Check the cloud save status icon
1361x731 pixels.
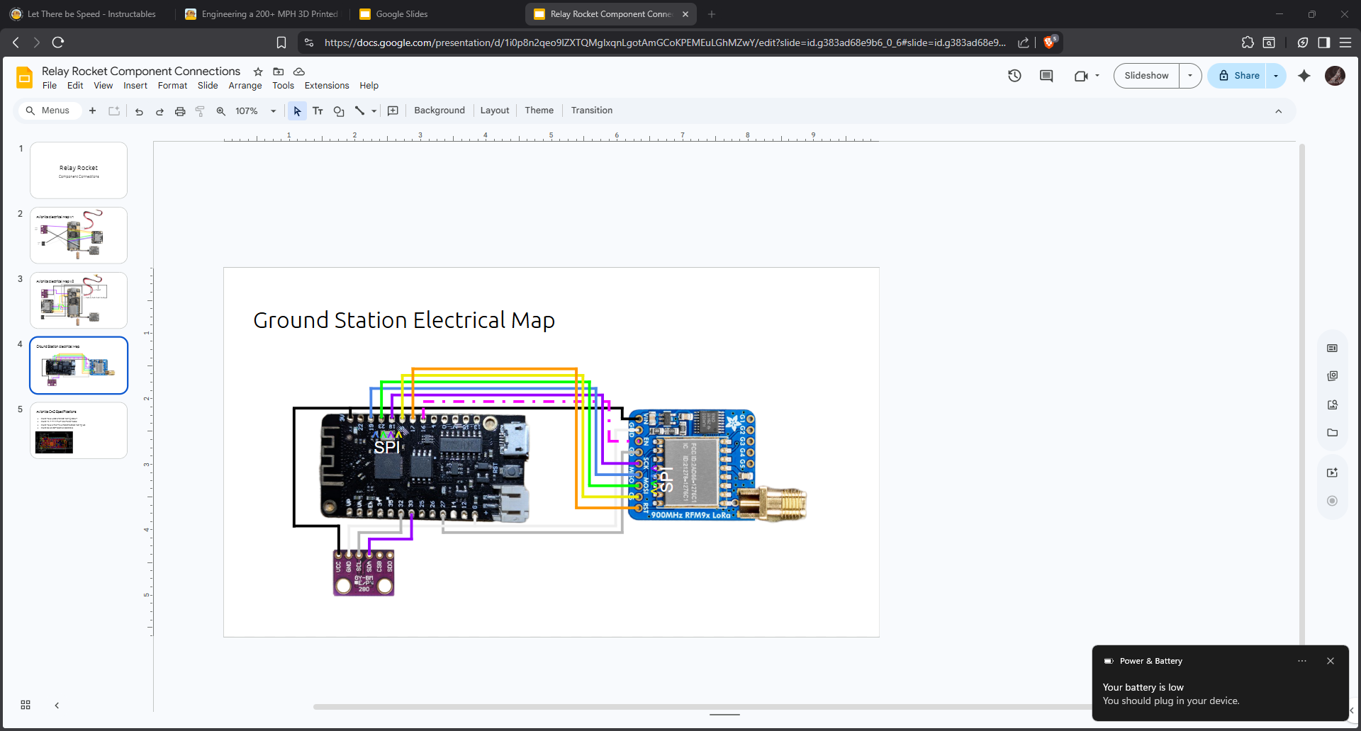tap(299, 72)
